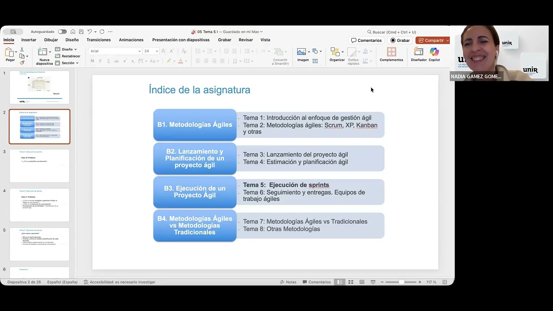Viewport: 553px width, 311px height.
Task: Click the Comentarios button at top right
Action: (366, 40)
